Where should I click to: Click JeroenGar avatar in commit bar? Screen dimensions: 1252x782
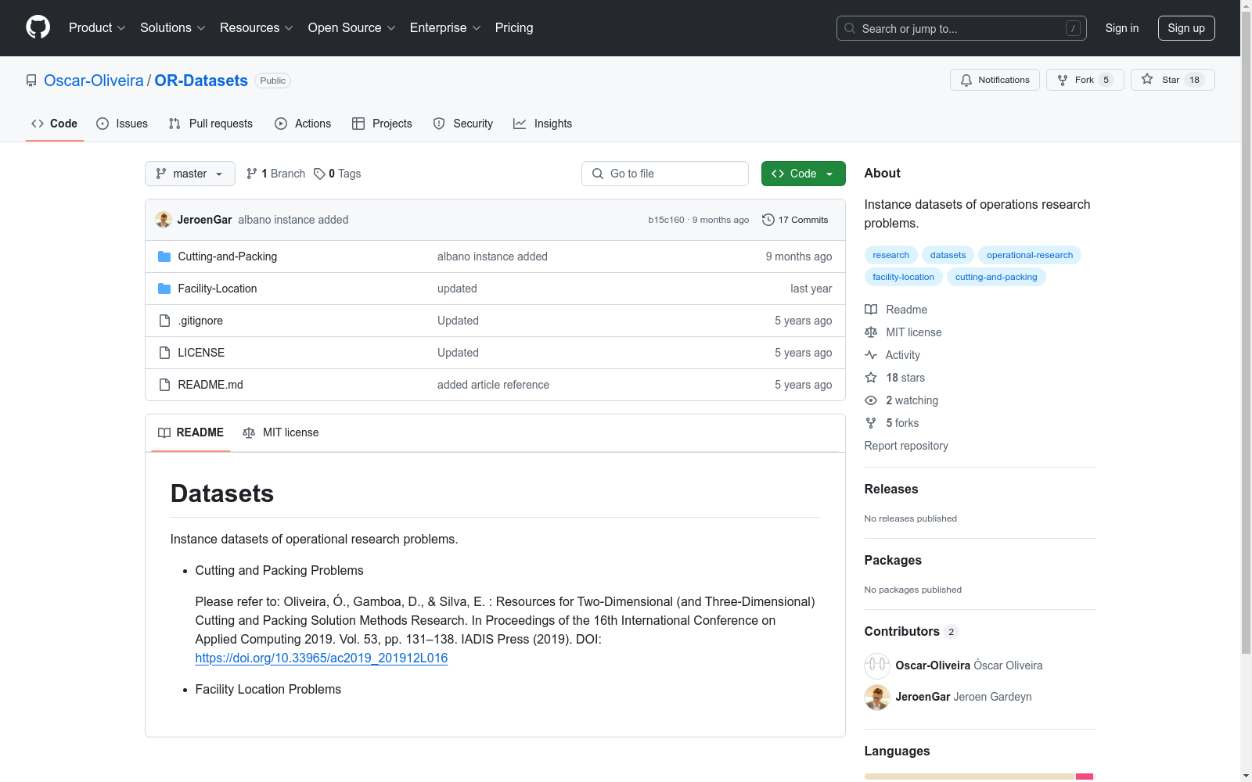click(164, 220)
